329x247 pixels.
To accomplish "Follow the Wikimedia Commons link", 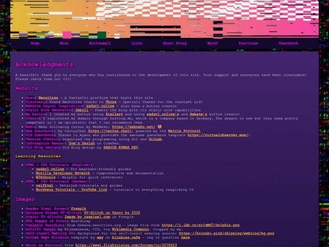I will 130,229.
